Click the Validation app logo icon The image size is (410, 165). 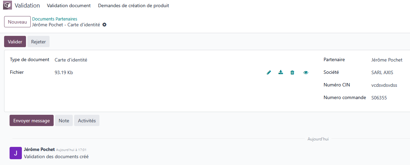pos(8,6)
